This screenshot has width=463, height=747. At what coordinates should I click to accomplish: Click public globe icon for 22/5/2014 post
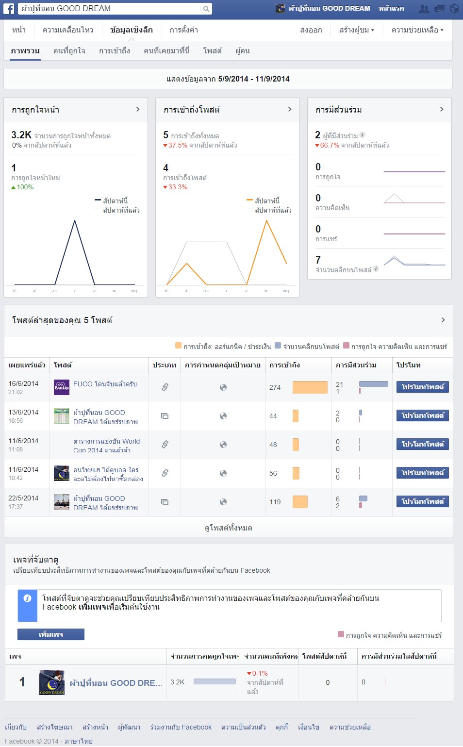click(223, 502)
